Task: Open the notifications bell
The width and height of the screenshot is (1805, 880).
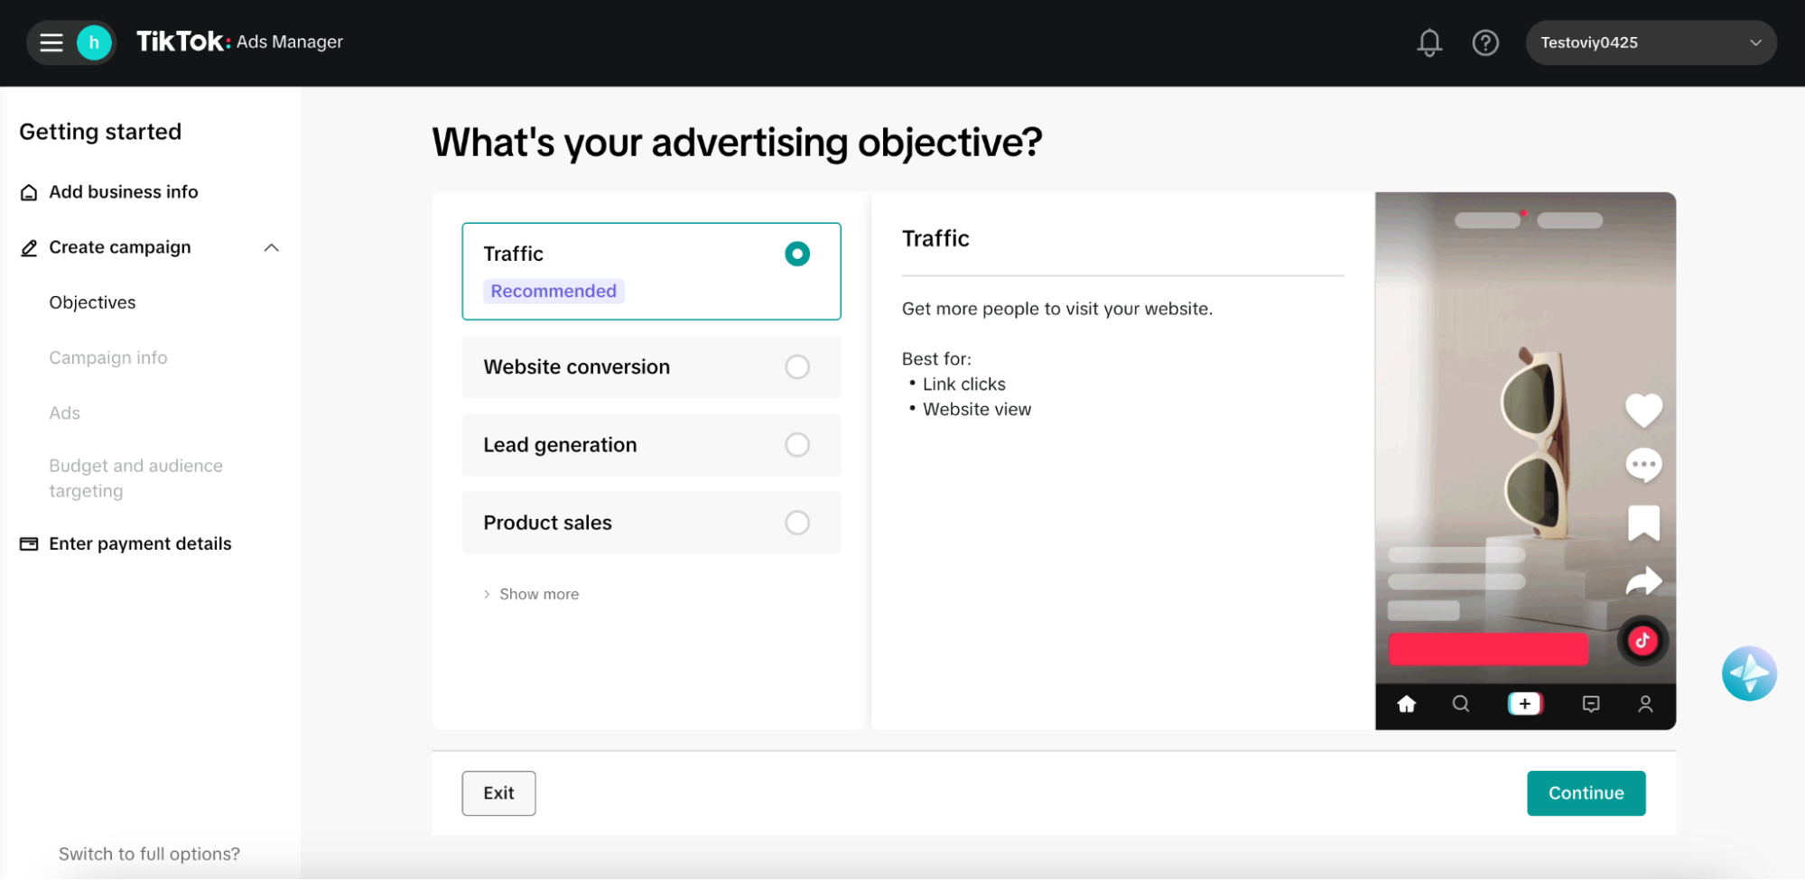Action: tap(1429, 42)
